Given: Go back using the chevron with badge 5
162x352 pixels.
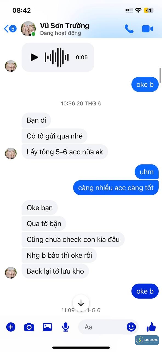Looking at the screenshot, I should click(10, 29).
